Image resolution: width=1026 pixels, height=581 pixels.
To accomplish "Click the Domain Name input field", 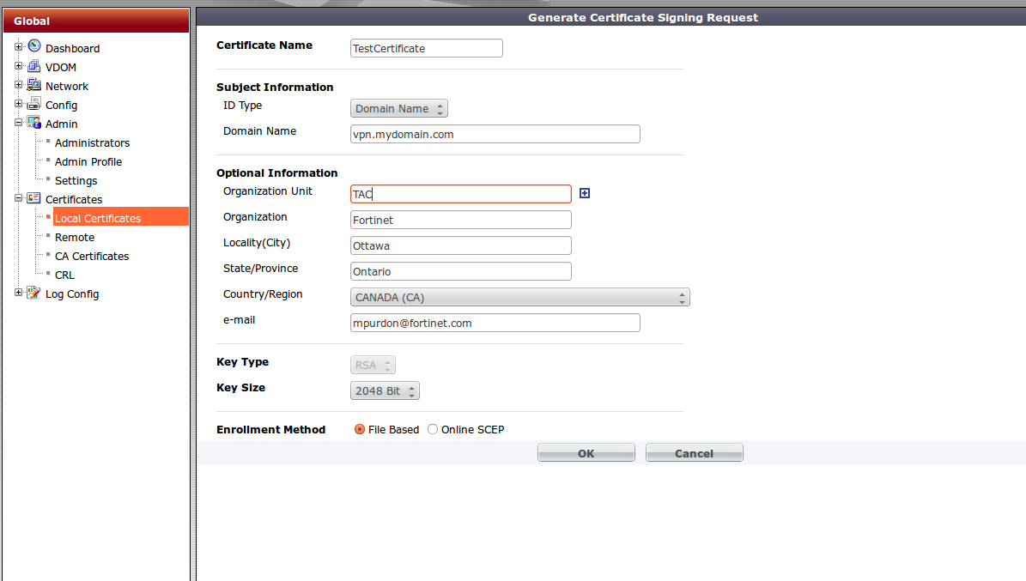I will [495, 134].
